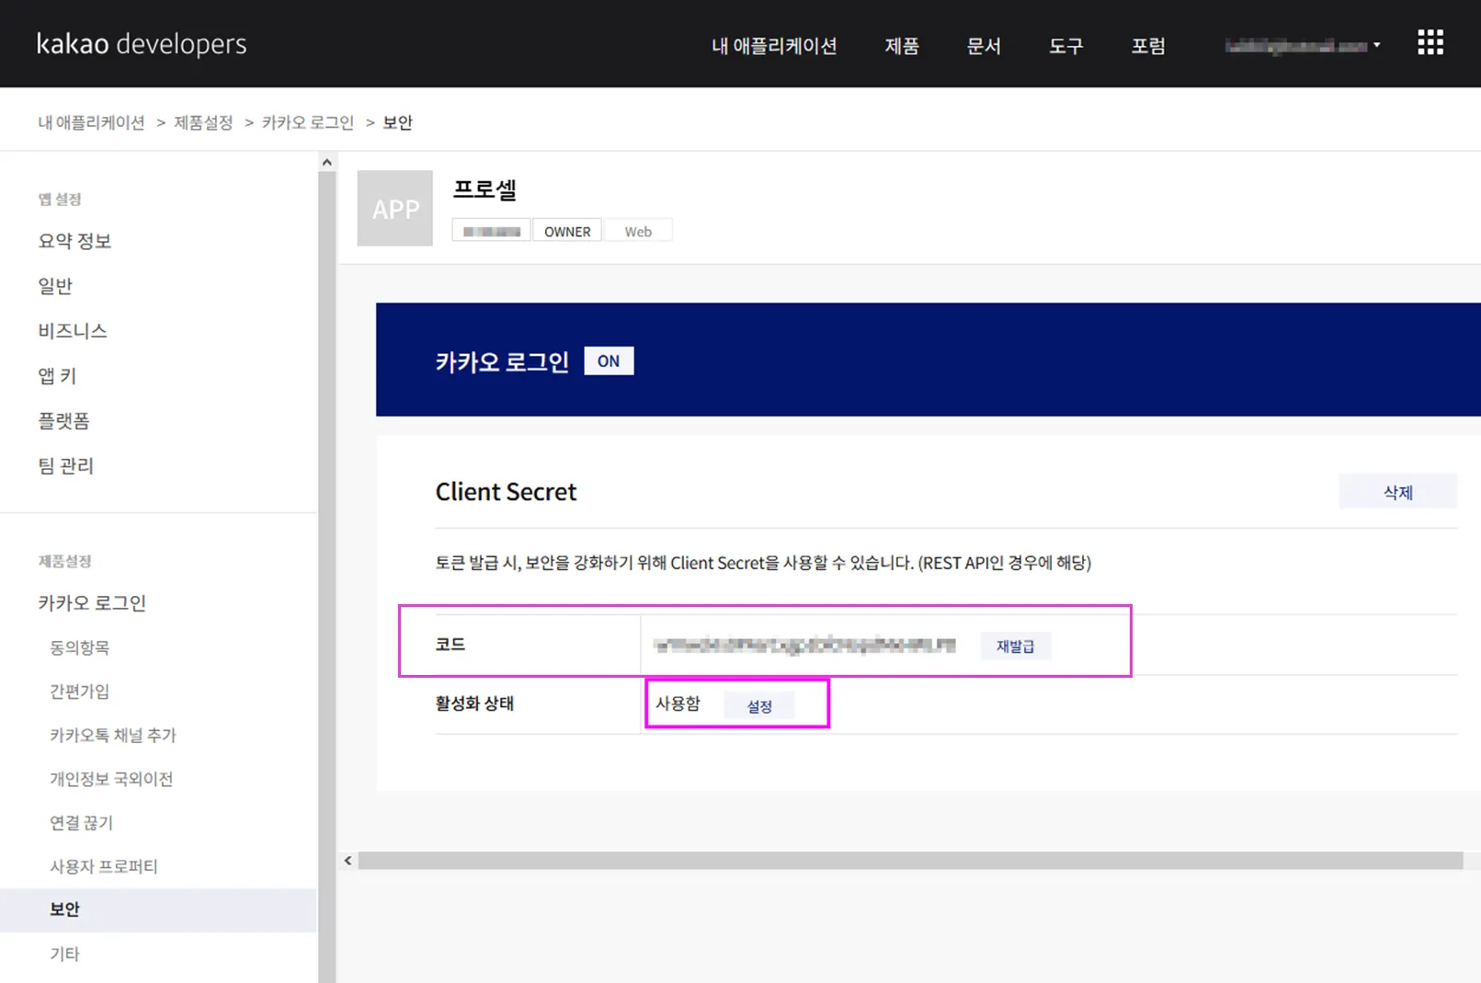This screenshot has width=1481, height=983.
Task: Click 제품설정 breadcrumb link
Action: (203, 122)
